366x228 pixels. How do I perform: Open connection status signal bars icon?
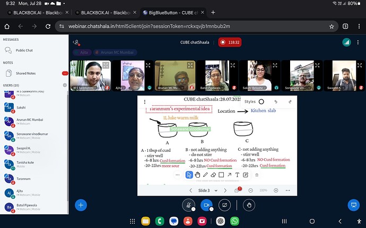(x=346, y=42)
